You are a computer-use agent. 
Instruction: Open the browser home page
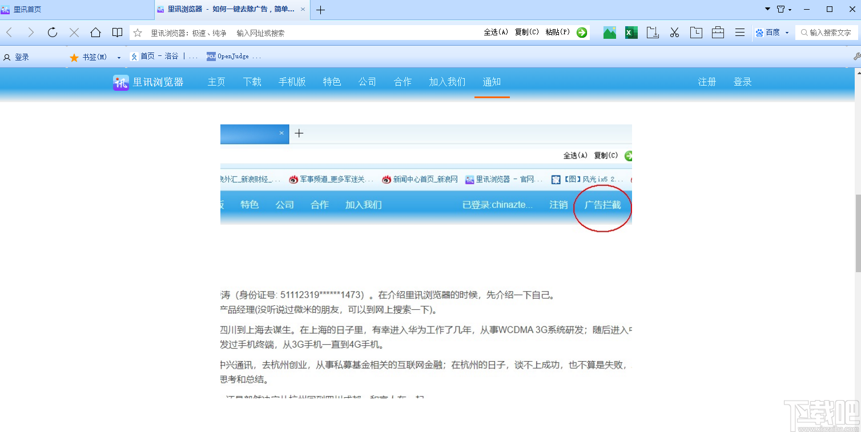[96, 33]
